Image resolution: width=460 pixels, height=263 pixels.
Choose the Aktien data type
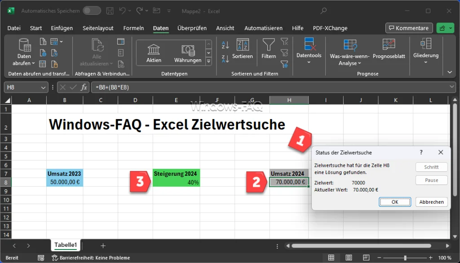154,53
